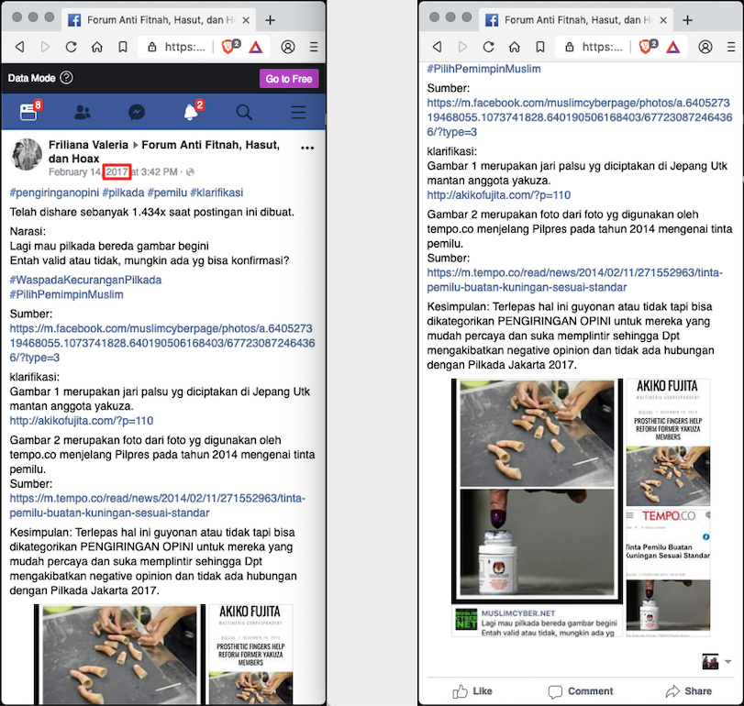Open a new tab in right browser window

[687, 20]
